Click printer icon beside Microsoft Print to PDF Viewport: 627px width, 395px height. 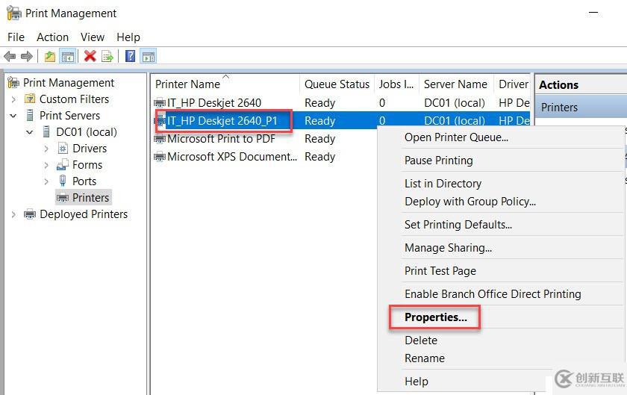(160, 139)
